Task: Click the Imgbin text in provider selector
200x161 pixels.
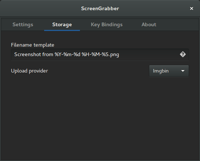Action: click(161, 71)
